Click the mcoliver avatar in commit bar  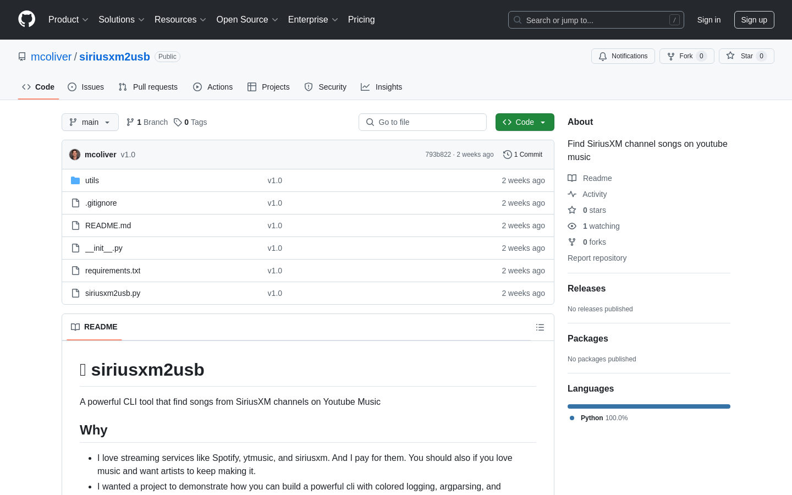point(75,155)
